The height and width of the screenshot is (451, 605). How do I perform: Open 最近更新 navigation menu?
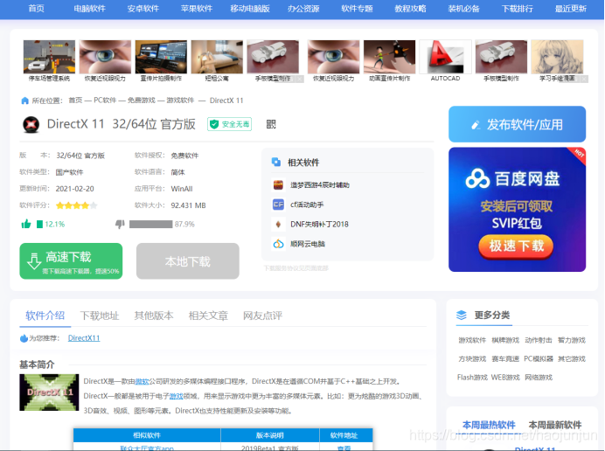(571, 9)
